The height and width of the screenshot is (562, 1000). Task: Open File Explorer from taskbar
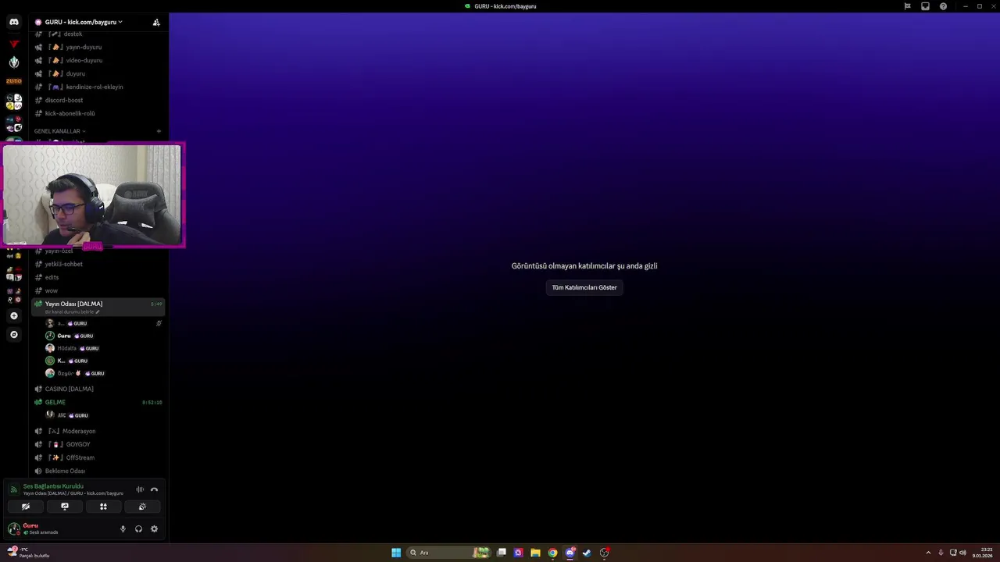[x=535, y=553]
